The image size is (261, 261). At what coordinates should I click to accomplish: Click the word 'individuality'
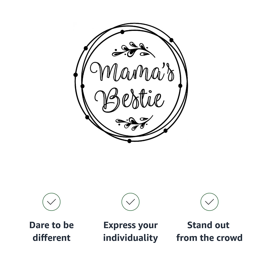tap(130, 238)
